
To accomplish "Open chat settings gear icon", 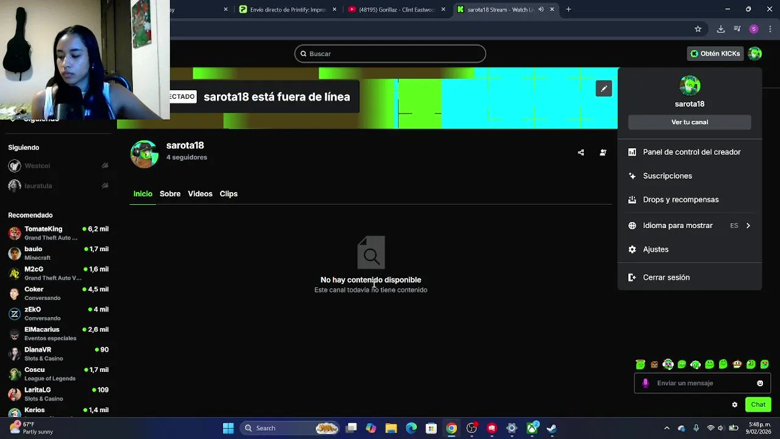I will [734, 405].
